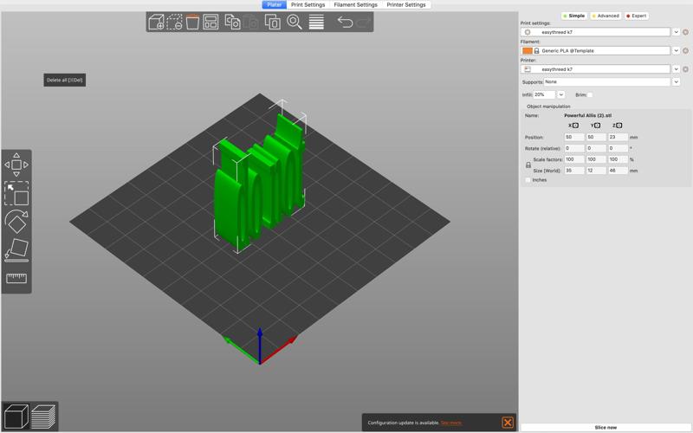Expand the Supports dropdown
The image size is (693, 433).
676,82
